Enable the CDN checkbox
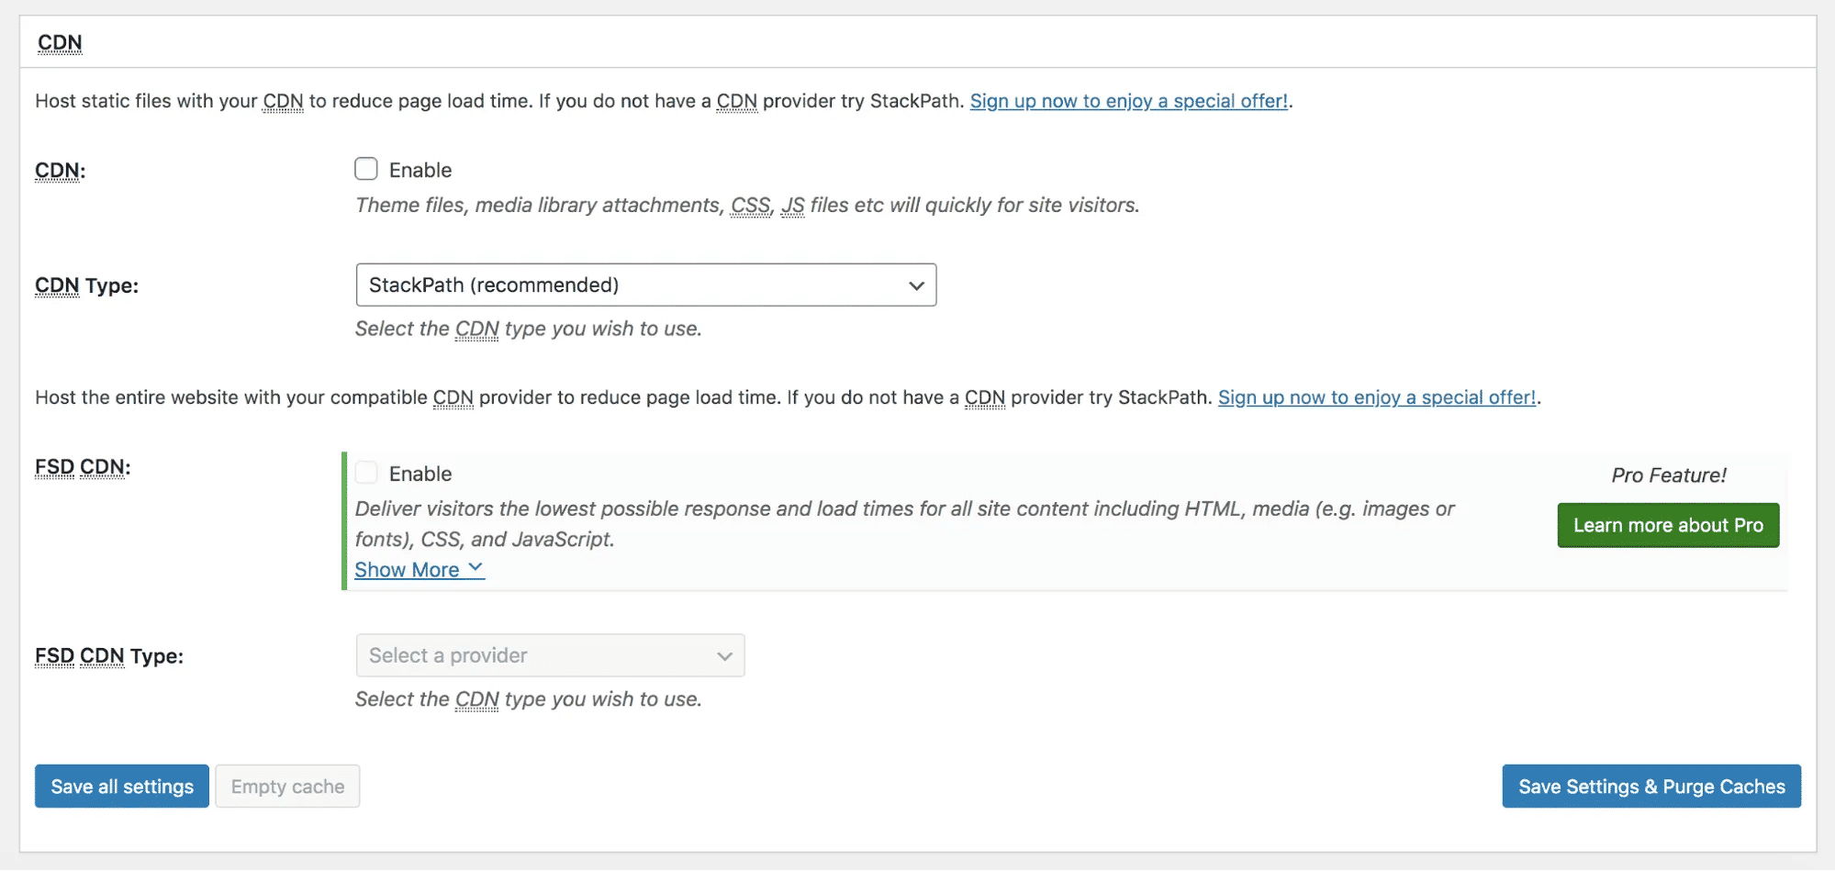The height and width of the screenshot is (871, 1835). point(366,169)
